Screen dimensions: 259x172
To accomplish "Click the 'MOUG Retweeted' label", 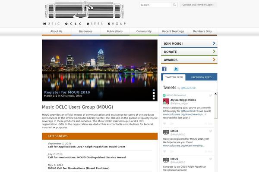I will [176, 95].
